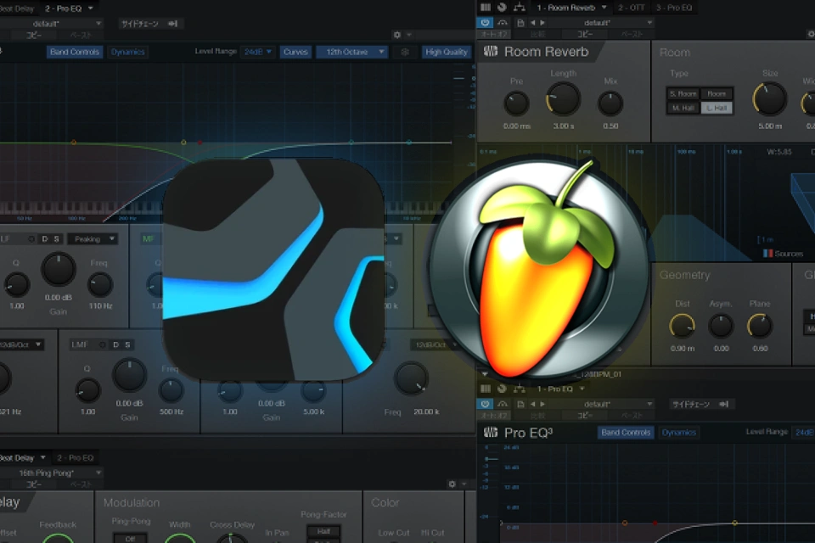Toggle the Room Reverb power bypass button
The width and height of the screenshot is (815, 543).
[x=485, y=23]
